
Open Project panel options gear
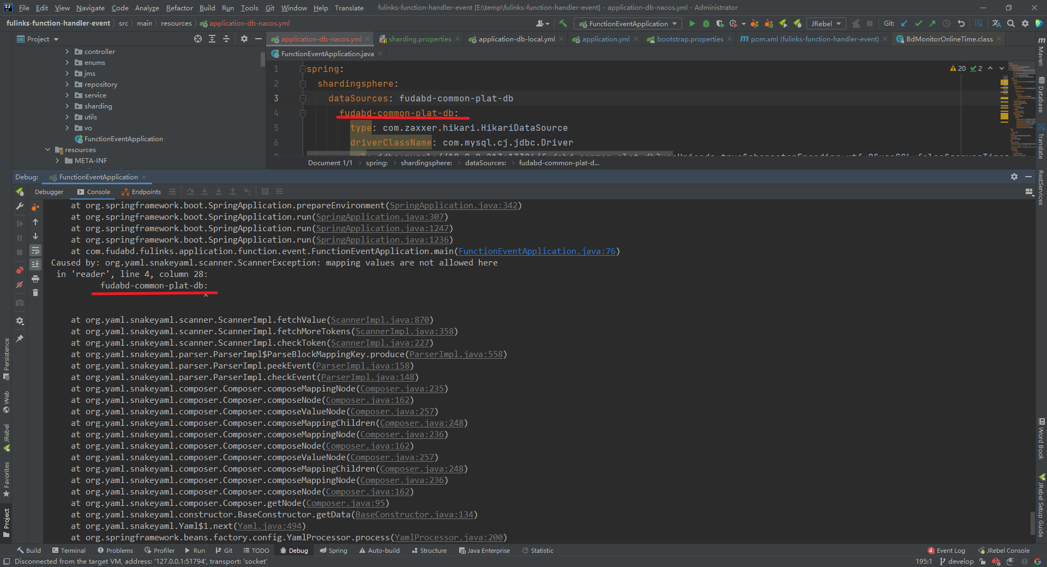(x=244, y=39)
